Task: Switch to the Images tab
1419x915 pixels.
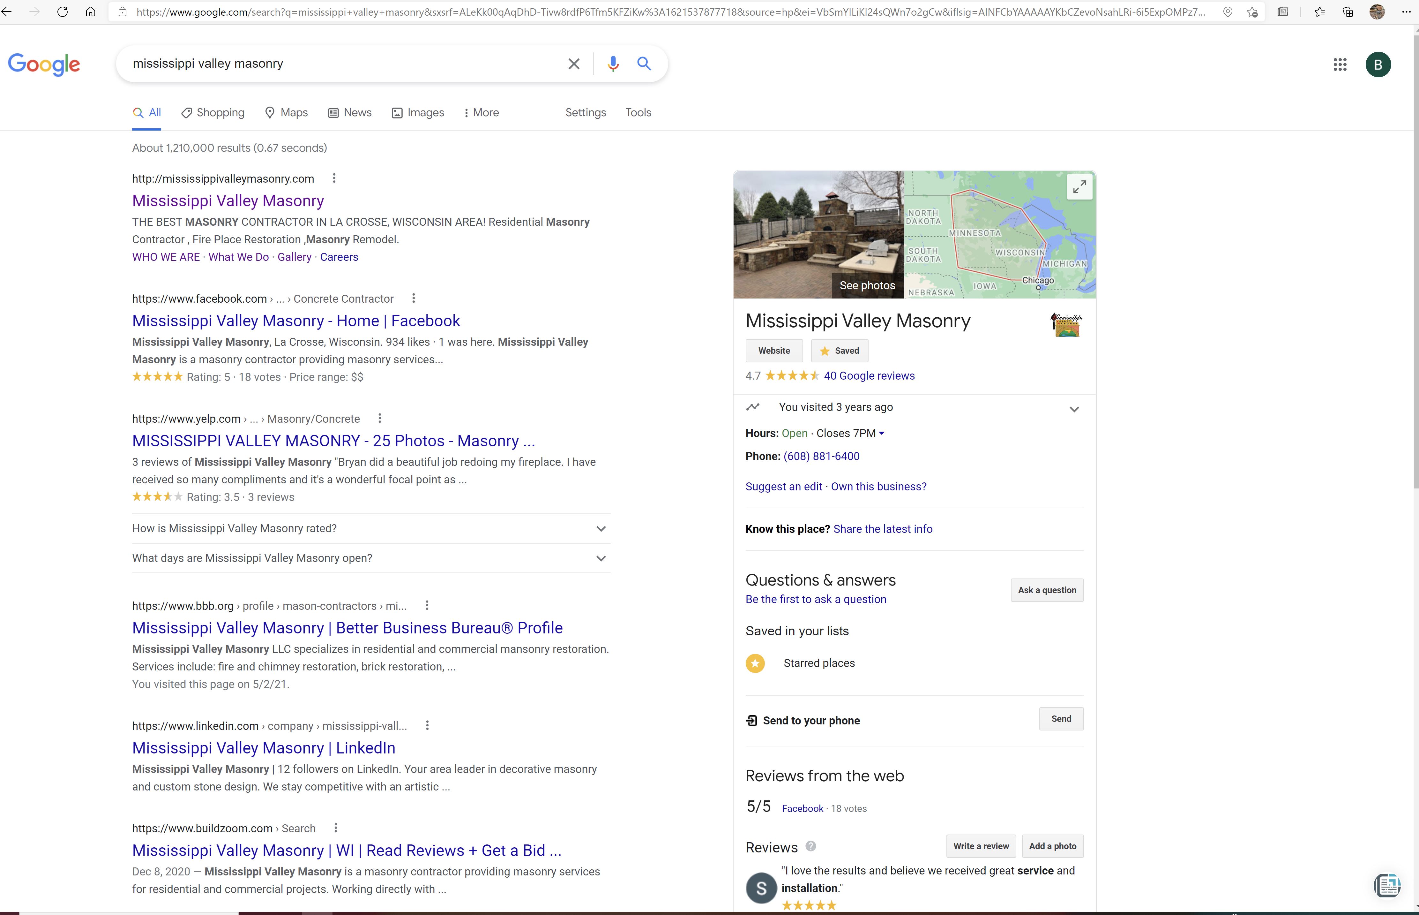Action: (x=418, y=112)
